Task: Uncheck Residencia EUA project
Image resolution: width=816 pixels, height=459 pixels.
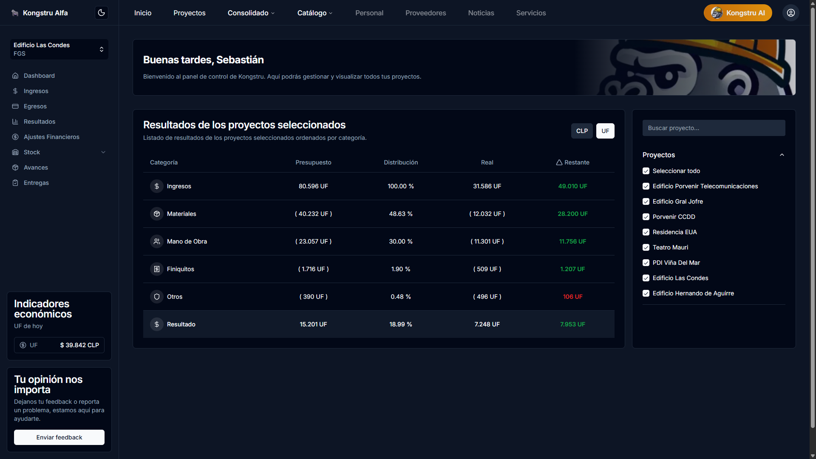Action: [x=646, y=232]
